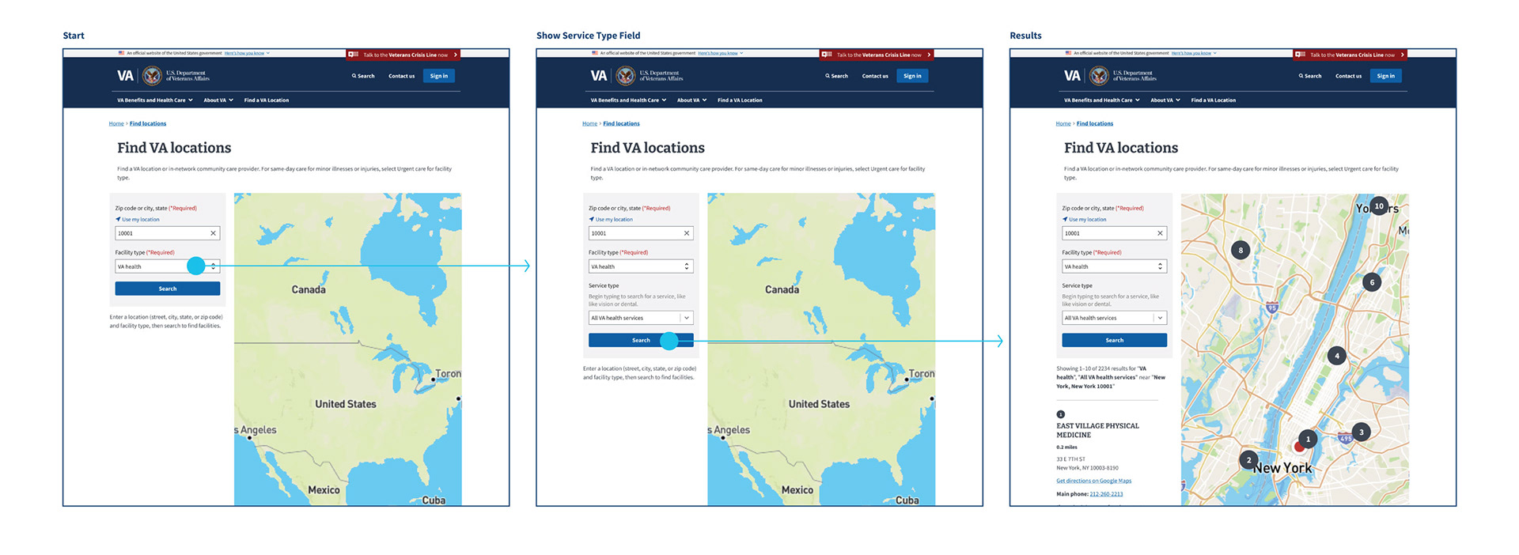Open Find a VA Location in Show Service Type nav
This screenshot has height=555, width=1519.
[x=740, y=100]
